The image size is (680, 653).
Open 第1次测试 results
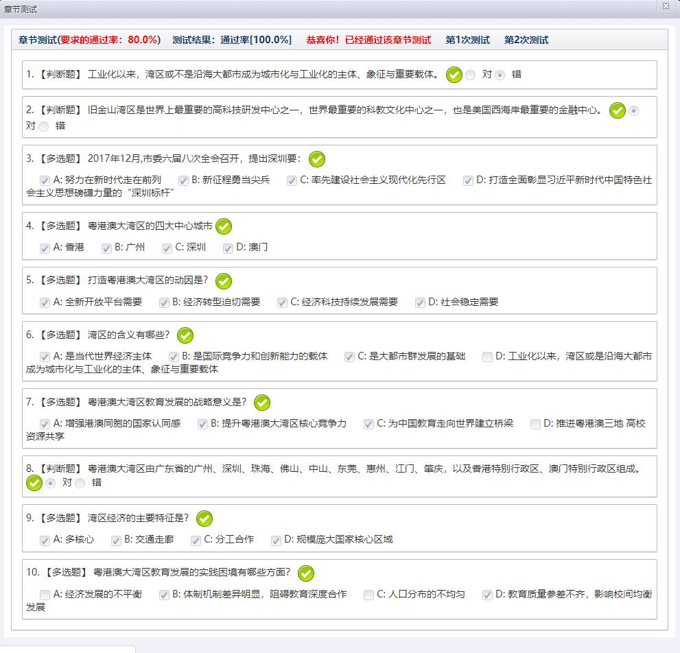(467, 40)
